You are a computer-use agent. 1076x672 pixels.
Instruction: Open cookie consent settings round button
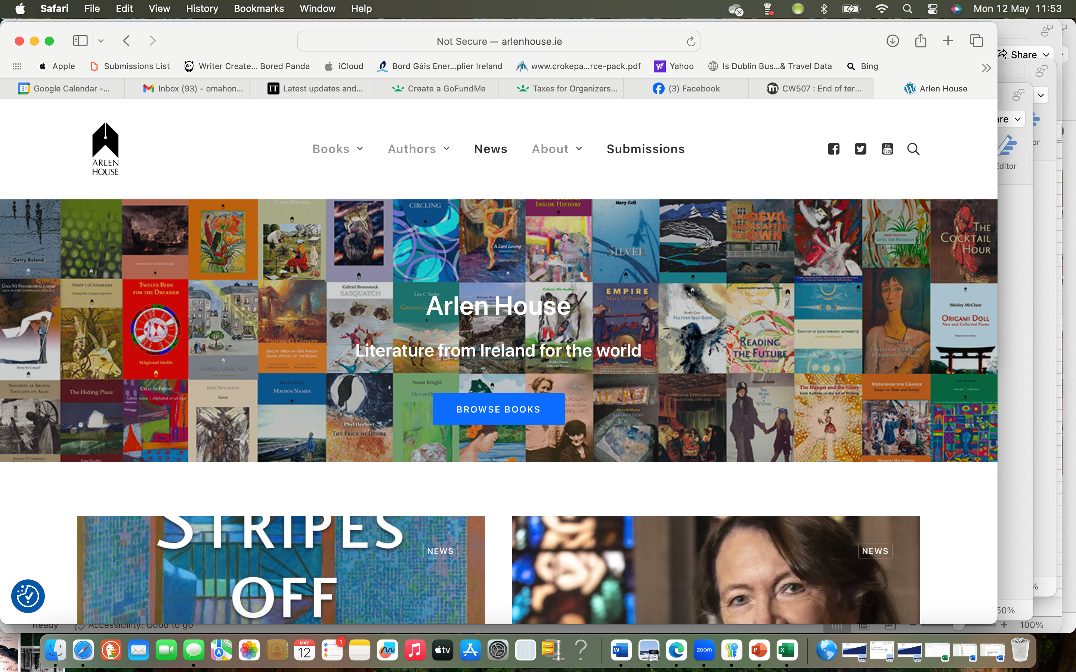28,596
